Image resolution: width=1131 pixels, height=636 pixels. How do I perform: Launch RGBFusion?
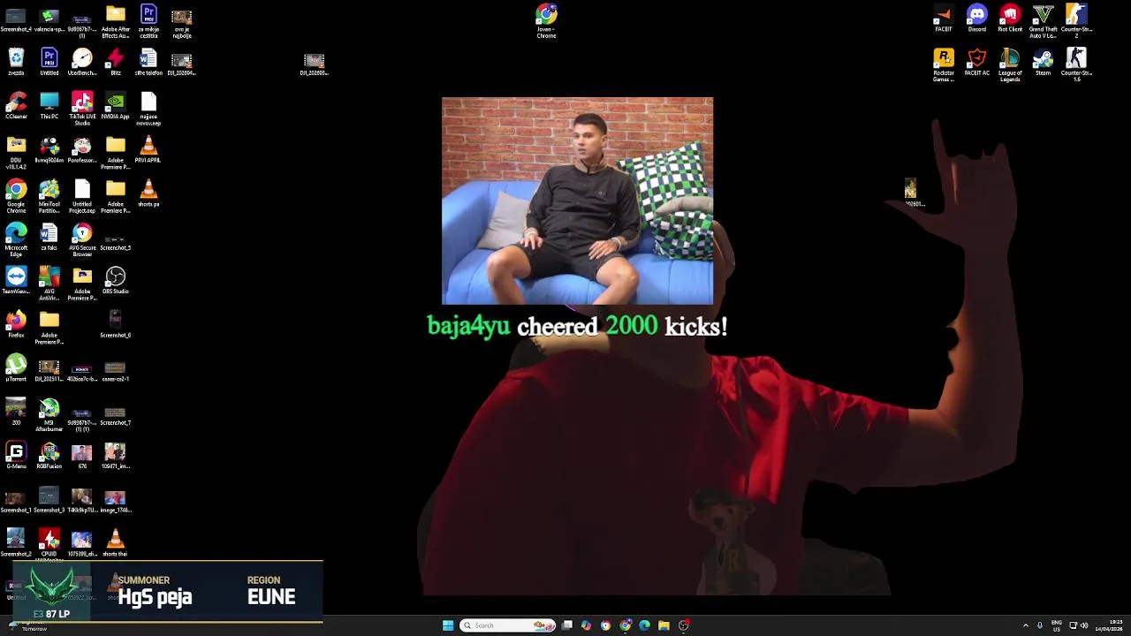click(49, 456)
